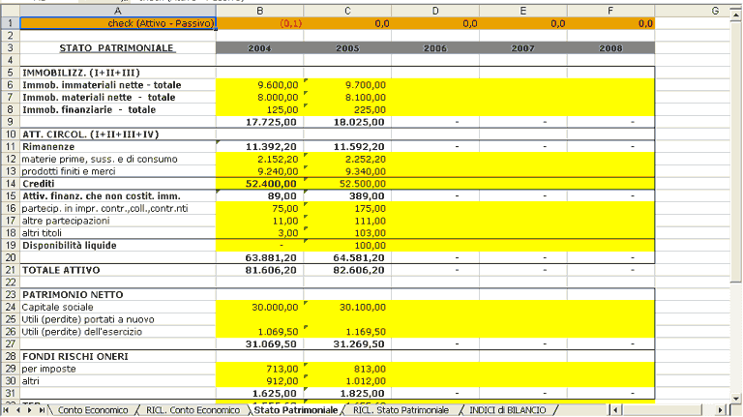Click the STATO PATRIMONIALE title cell
This screenshot has width=743, height=417.
pos(118,47)
